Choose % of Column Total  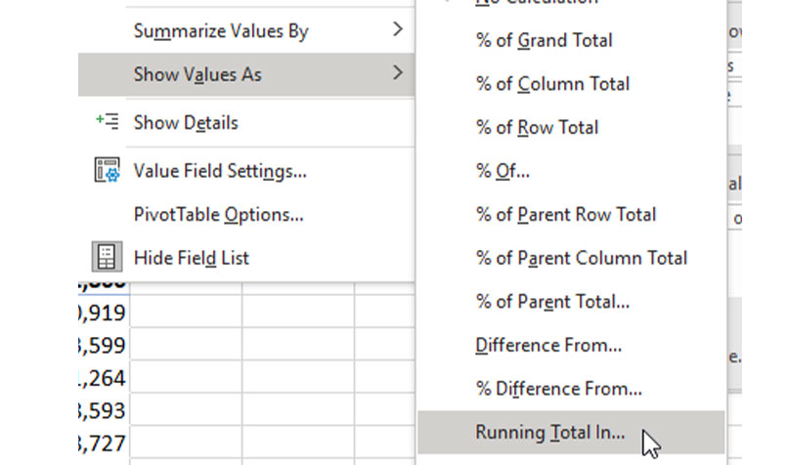(572, 84)
